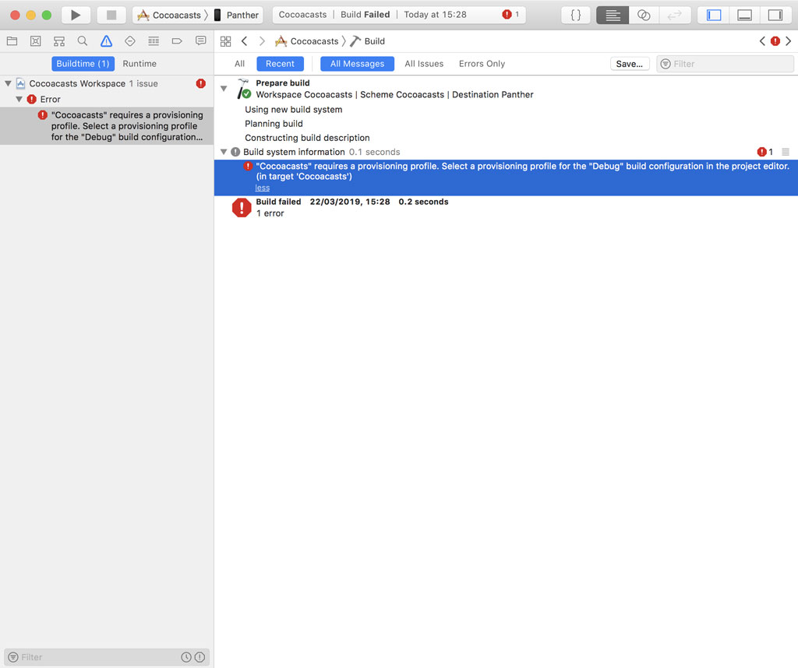Viewport: 798px width, 668px height.
Task: Collapse the Build system information section
Action: click(x=224, y=151)
